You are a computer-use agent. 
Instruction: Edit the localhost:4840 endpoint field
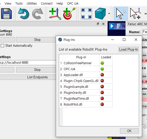(28, 62)
